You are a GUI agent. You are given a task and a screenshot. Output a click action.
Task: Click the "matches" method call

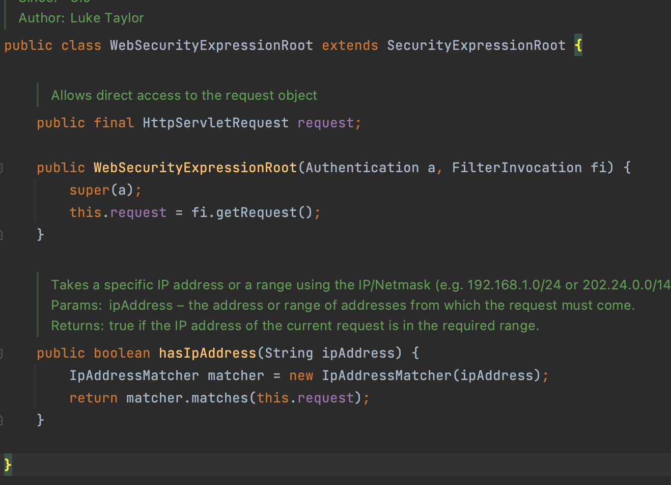[220, 398]
